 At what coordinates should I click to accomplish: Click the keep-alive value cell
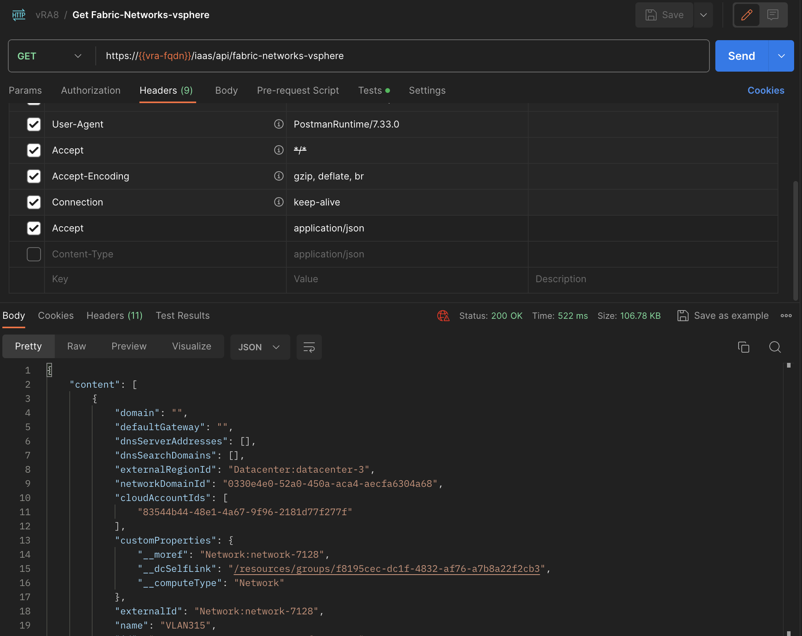click(x=407, y=202)
